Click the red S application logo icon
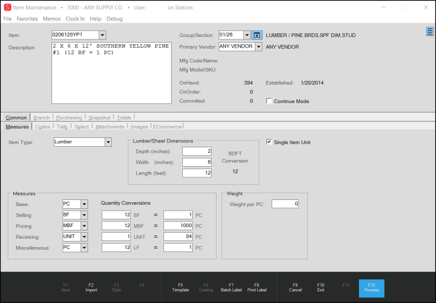Screen dimensions: 436x303 (x=8, y=8)
